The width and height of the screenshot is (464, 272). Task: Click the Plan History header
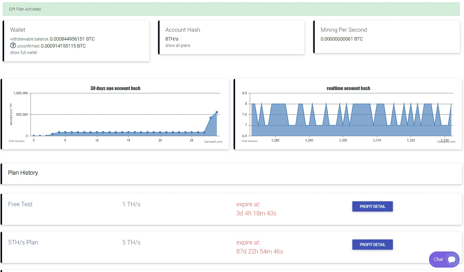[23, 173]
